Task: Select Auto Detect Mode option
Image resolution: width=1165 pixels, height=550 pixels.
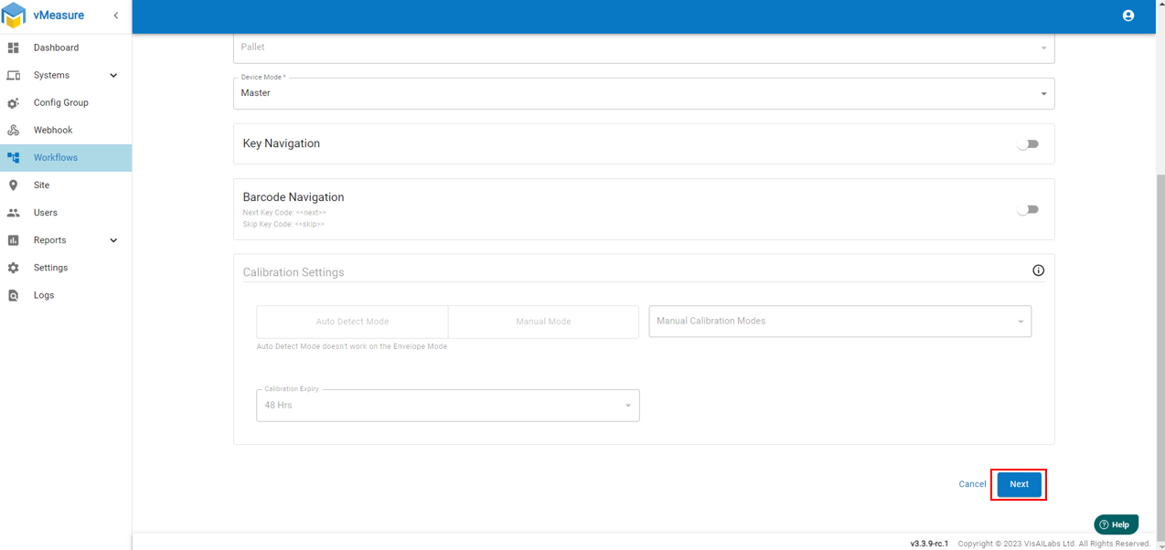Action: [352, 322]
